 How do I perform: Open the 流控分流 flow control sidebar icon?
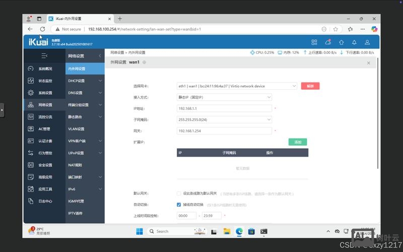click(x=31, y=117)
